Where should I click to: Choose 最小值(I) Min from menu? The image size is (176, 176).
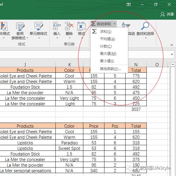(109, 61)
